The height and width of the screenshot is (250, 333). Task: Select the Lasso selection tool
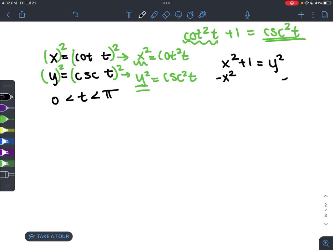178,15
